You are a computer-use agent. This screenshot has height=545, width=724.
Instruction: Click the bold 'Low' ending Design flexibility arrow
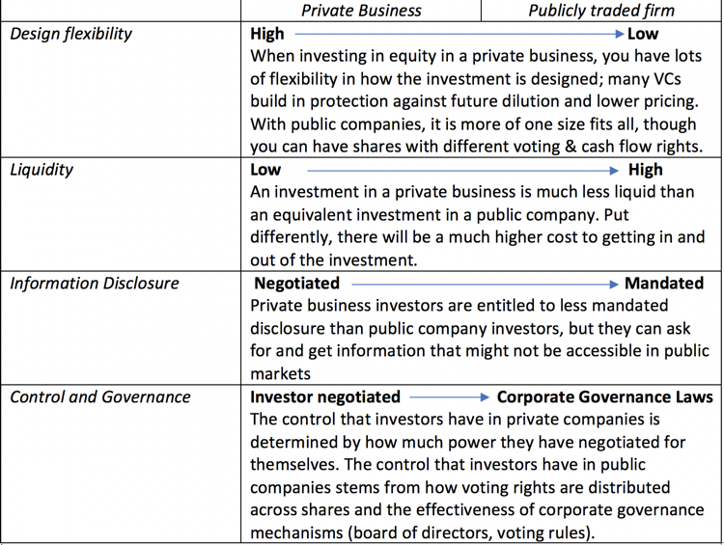coord(643,34)
